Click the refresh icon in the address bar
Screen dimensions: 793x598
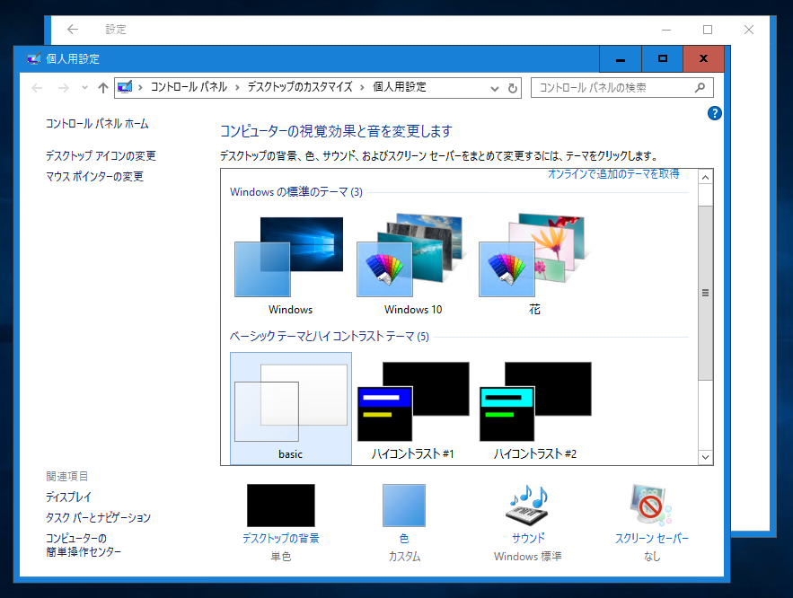(512, 89)
